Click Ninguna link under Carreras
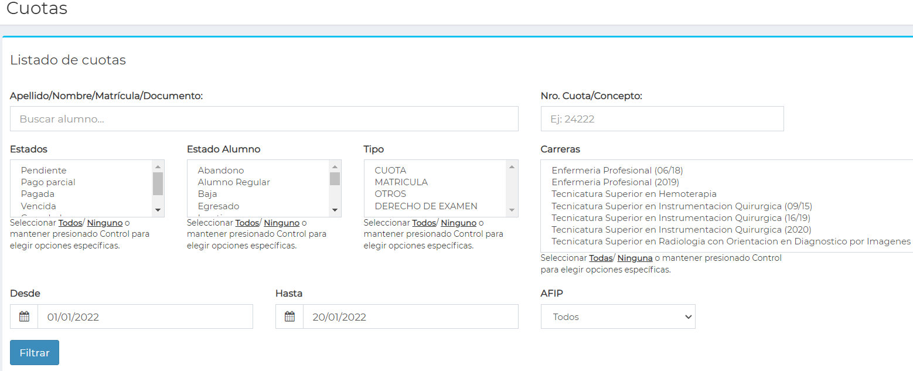 pos(635,258)
